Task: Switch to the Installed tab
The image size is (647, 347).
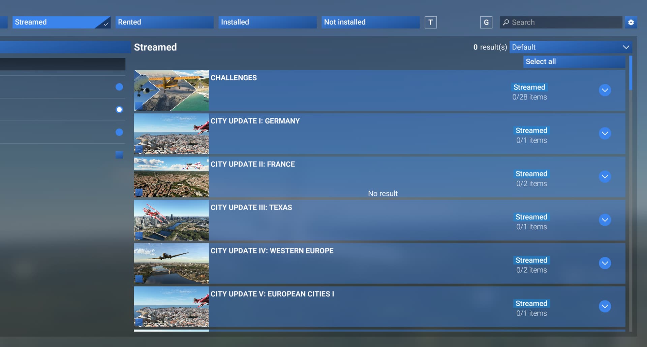Action: point(267,22)
